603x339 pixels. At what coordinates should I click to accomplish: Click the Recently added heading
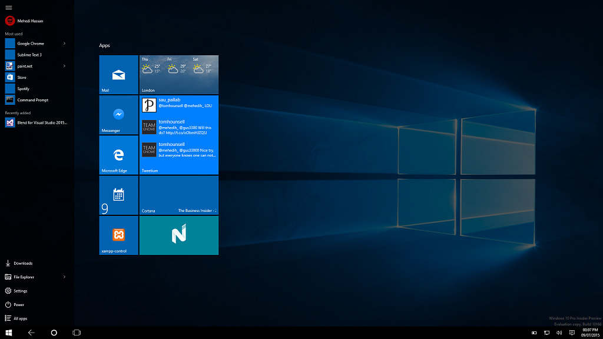(x=18, y=113)
